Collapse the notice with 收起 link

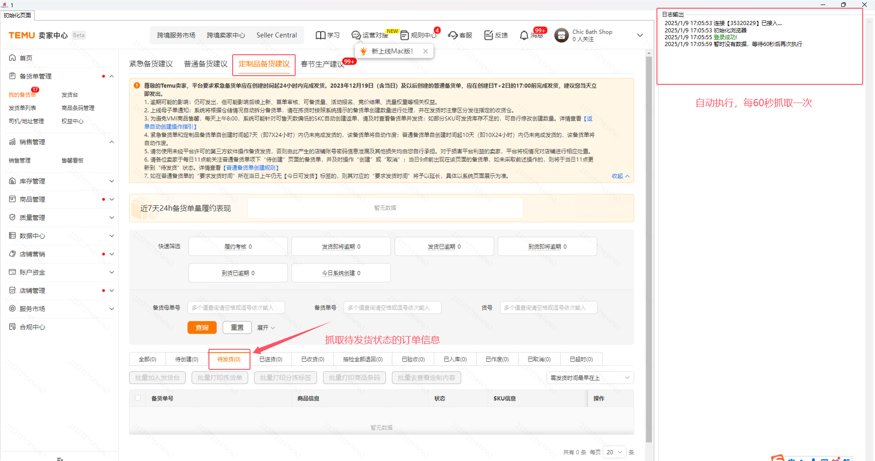coord(620,176)
